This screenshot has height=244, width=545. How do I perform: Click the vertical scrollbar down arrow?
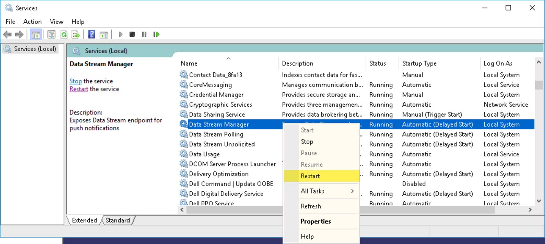539,201
